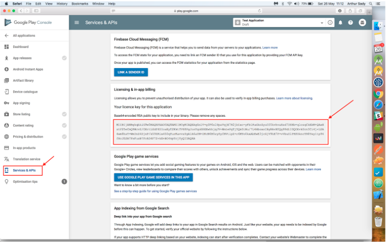Open Slack from the Dock
This screenshot has height=242, width=386.
pyautogui.click(x=378, y=116)
